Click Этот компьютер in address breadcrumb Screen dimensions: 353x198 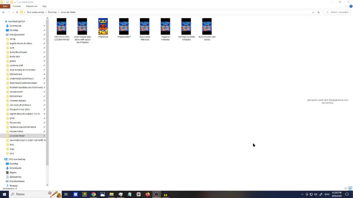[35, 13]
